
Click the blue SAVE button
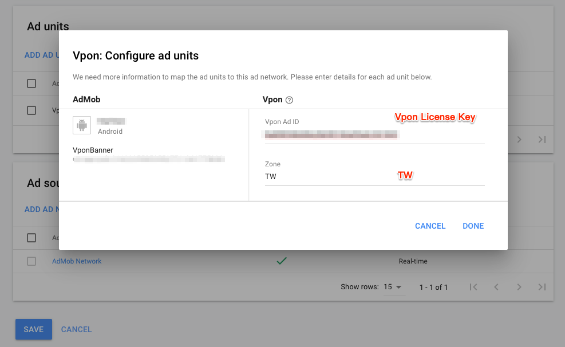pos(34,329)
